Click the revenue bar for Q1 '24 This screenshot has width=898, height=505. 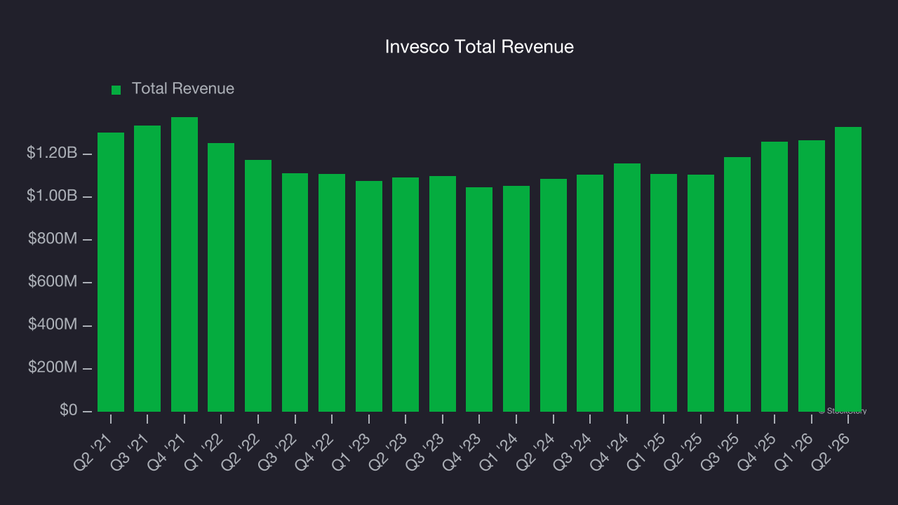click(516, 299)
